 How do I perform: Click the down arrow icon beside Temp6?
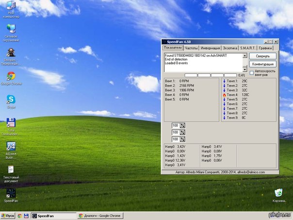(x=225, y=104)
